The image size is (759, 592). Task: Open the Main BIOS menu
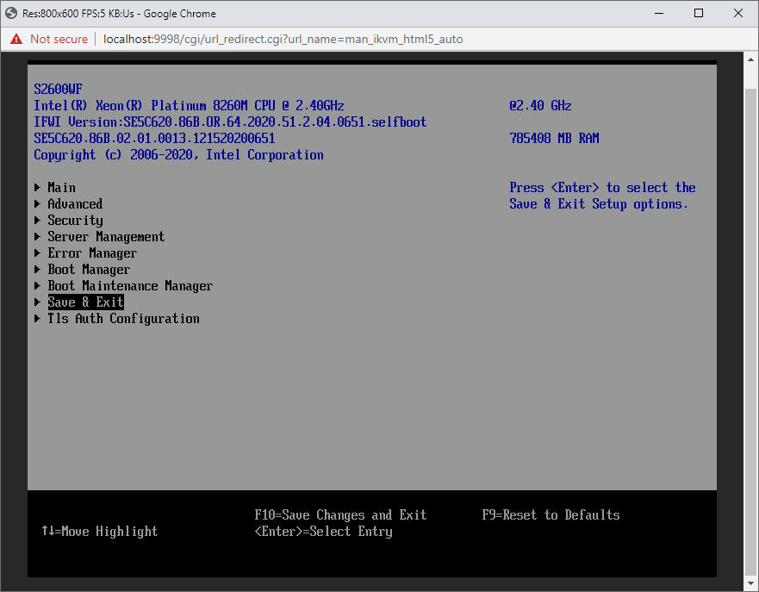61,187
